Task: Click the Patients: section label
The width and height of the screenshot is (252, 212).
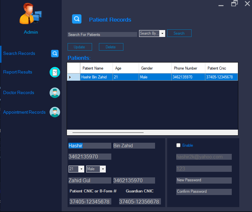Action: [x=79, y=58]
